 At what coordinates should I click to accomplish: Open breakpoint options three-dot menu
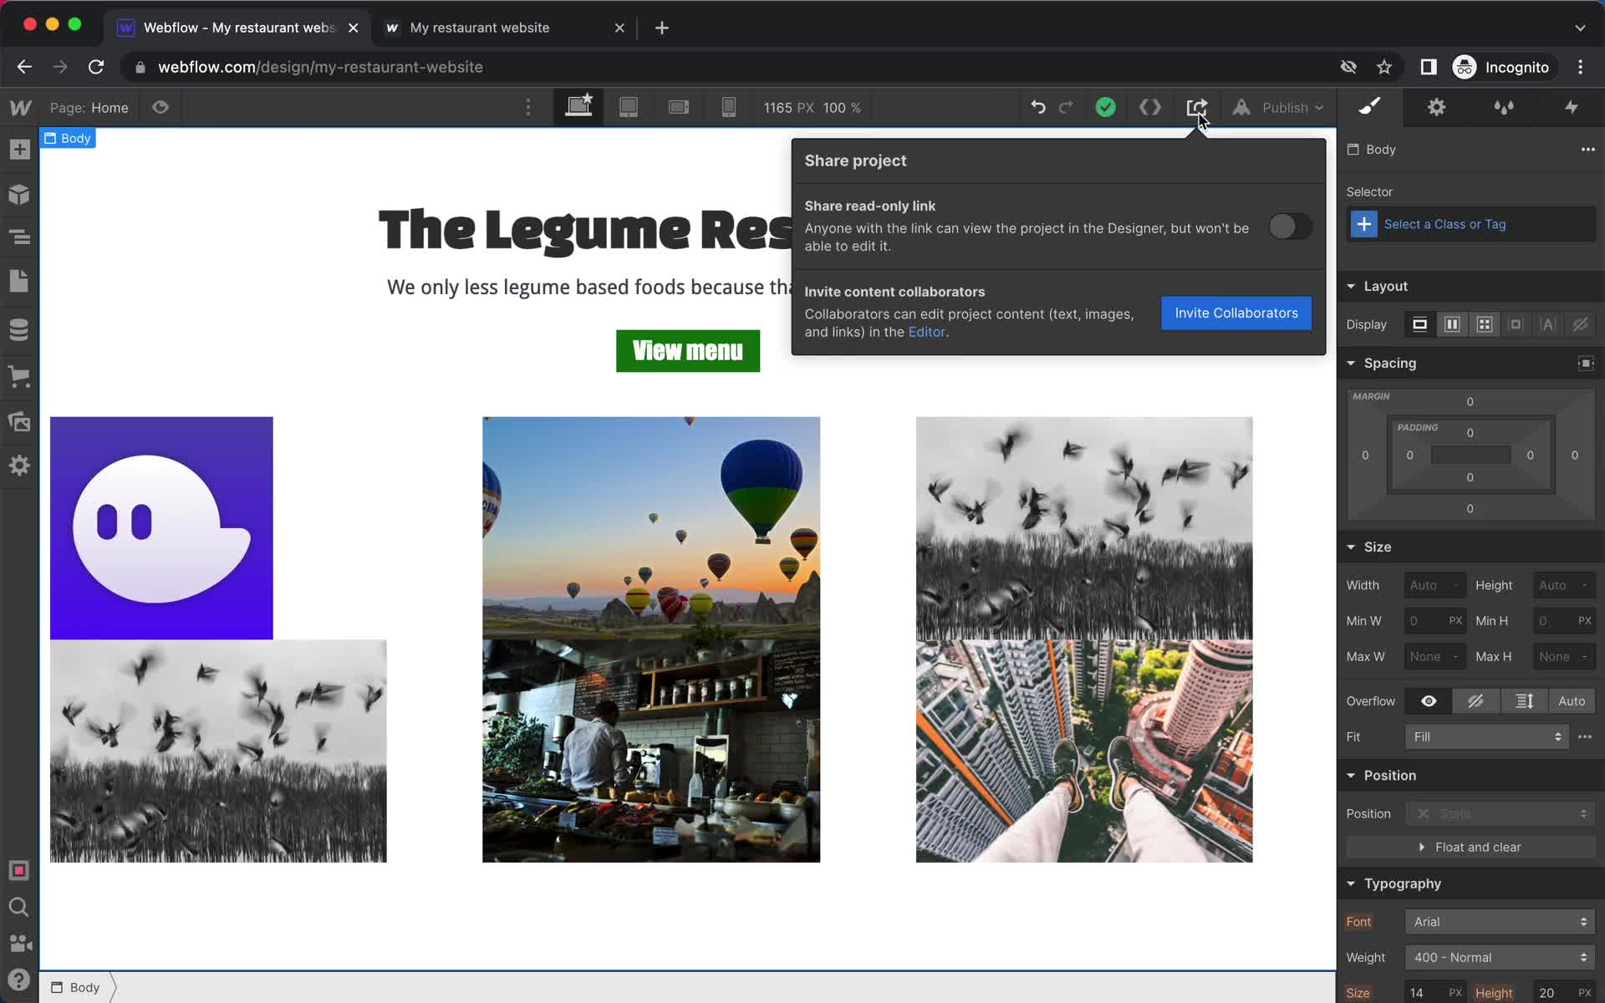[527, 107]
